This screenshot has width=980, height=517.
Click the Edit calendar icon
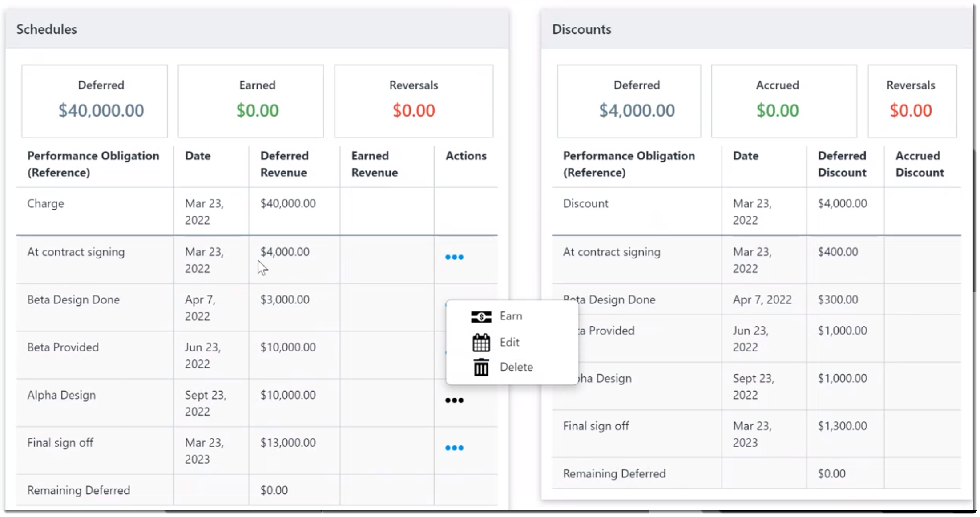481,342
